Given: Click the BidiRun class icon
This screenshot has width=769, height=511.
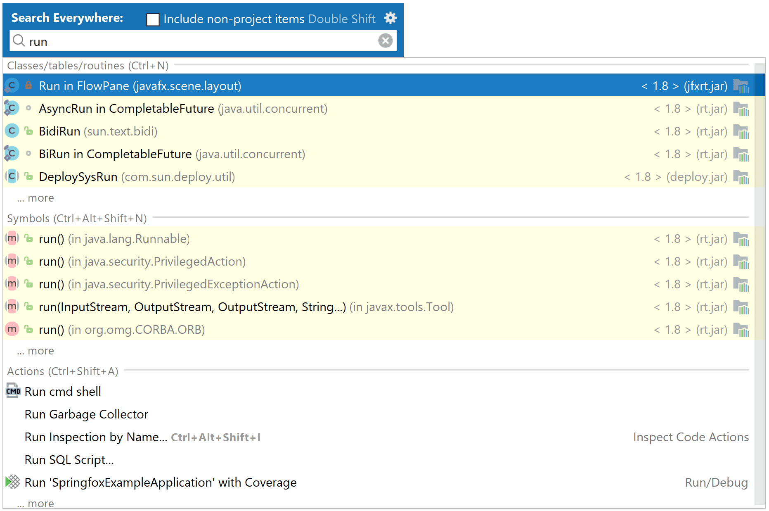Looking at the screenshot, I should [12, 131].
